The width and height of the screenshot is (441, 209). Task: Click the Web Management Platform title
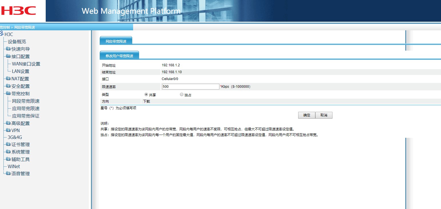pos(131,11)
